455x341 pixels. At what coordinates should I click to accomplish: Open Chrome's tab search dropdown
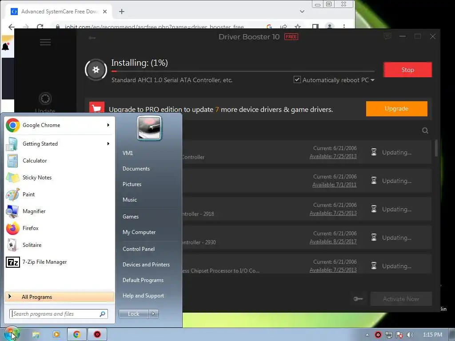pyautogui.click(x=302, y=12)
